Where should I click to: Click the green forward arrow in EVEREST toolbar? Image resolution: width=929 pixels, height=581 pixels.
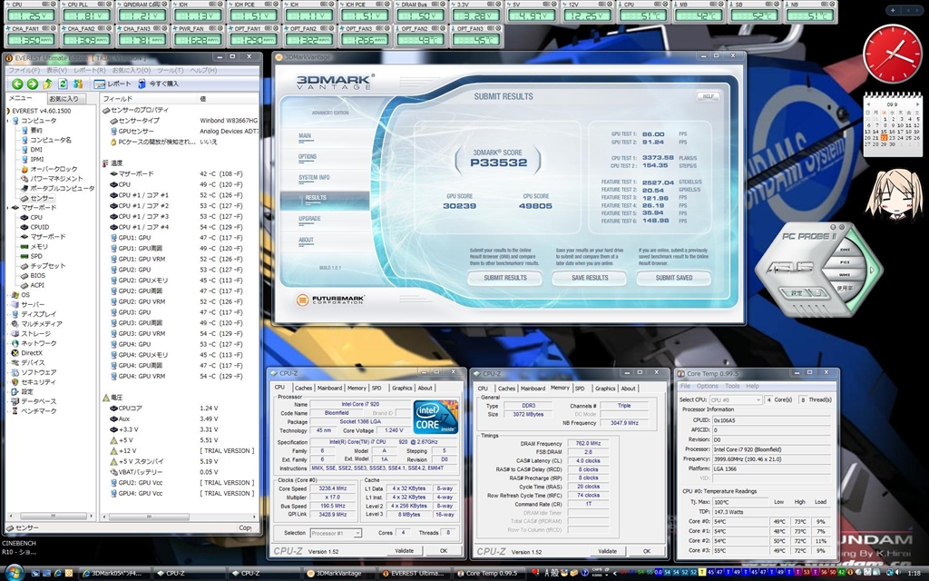pyautogui.click(x=32, y=84)
